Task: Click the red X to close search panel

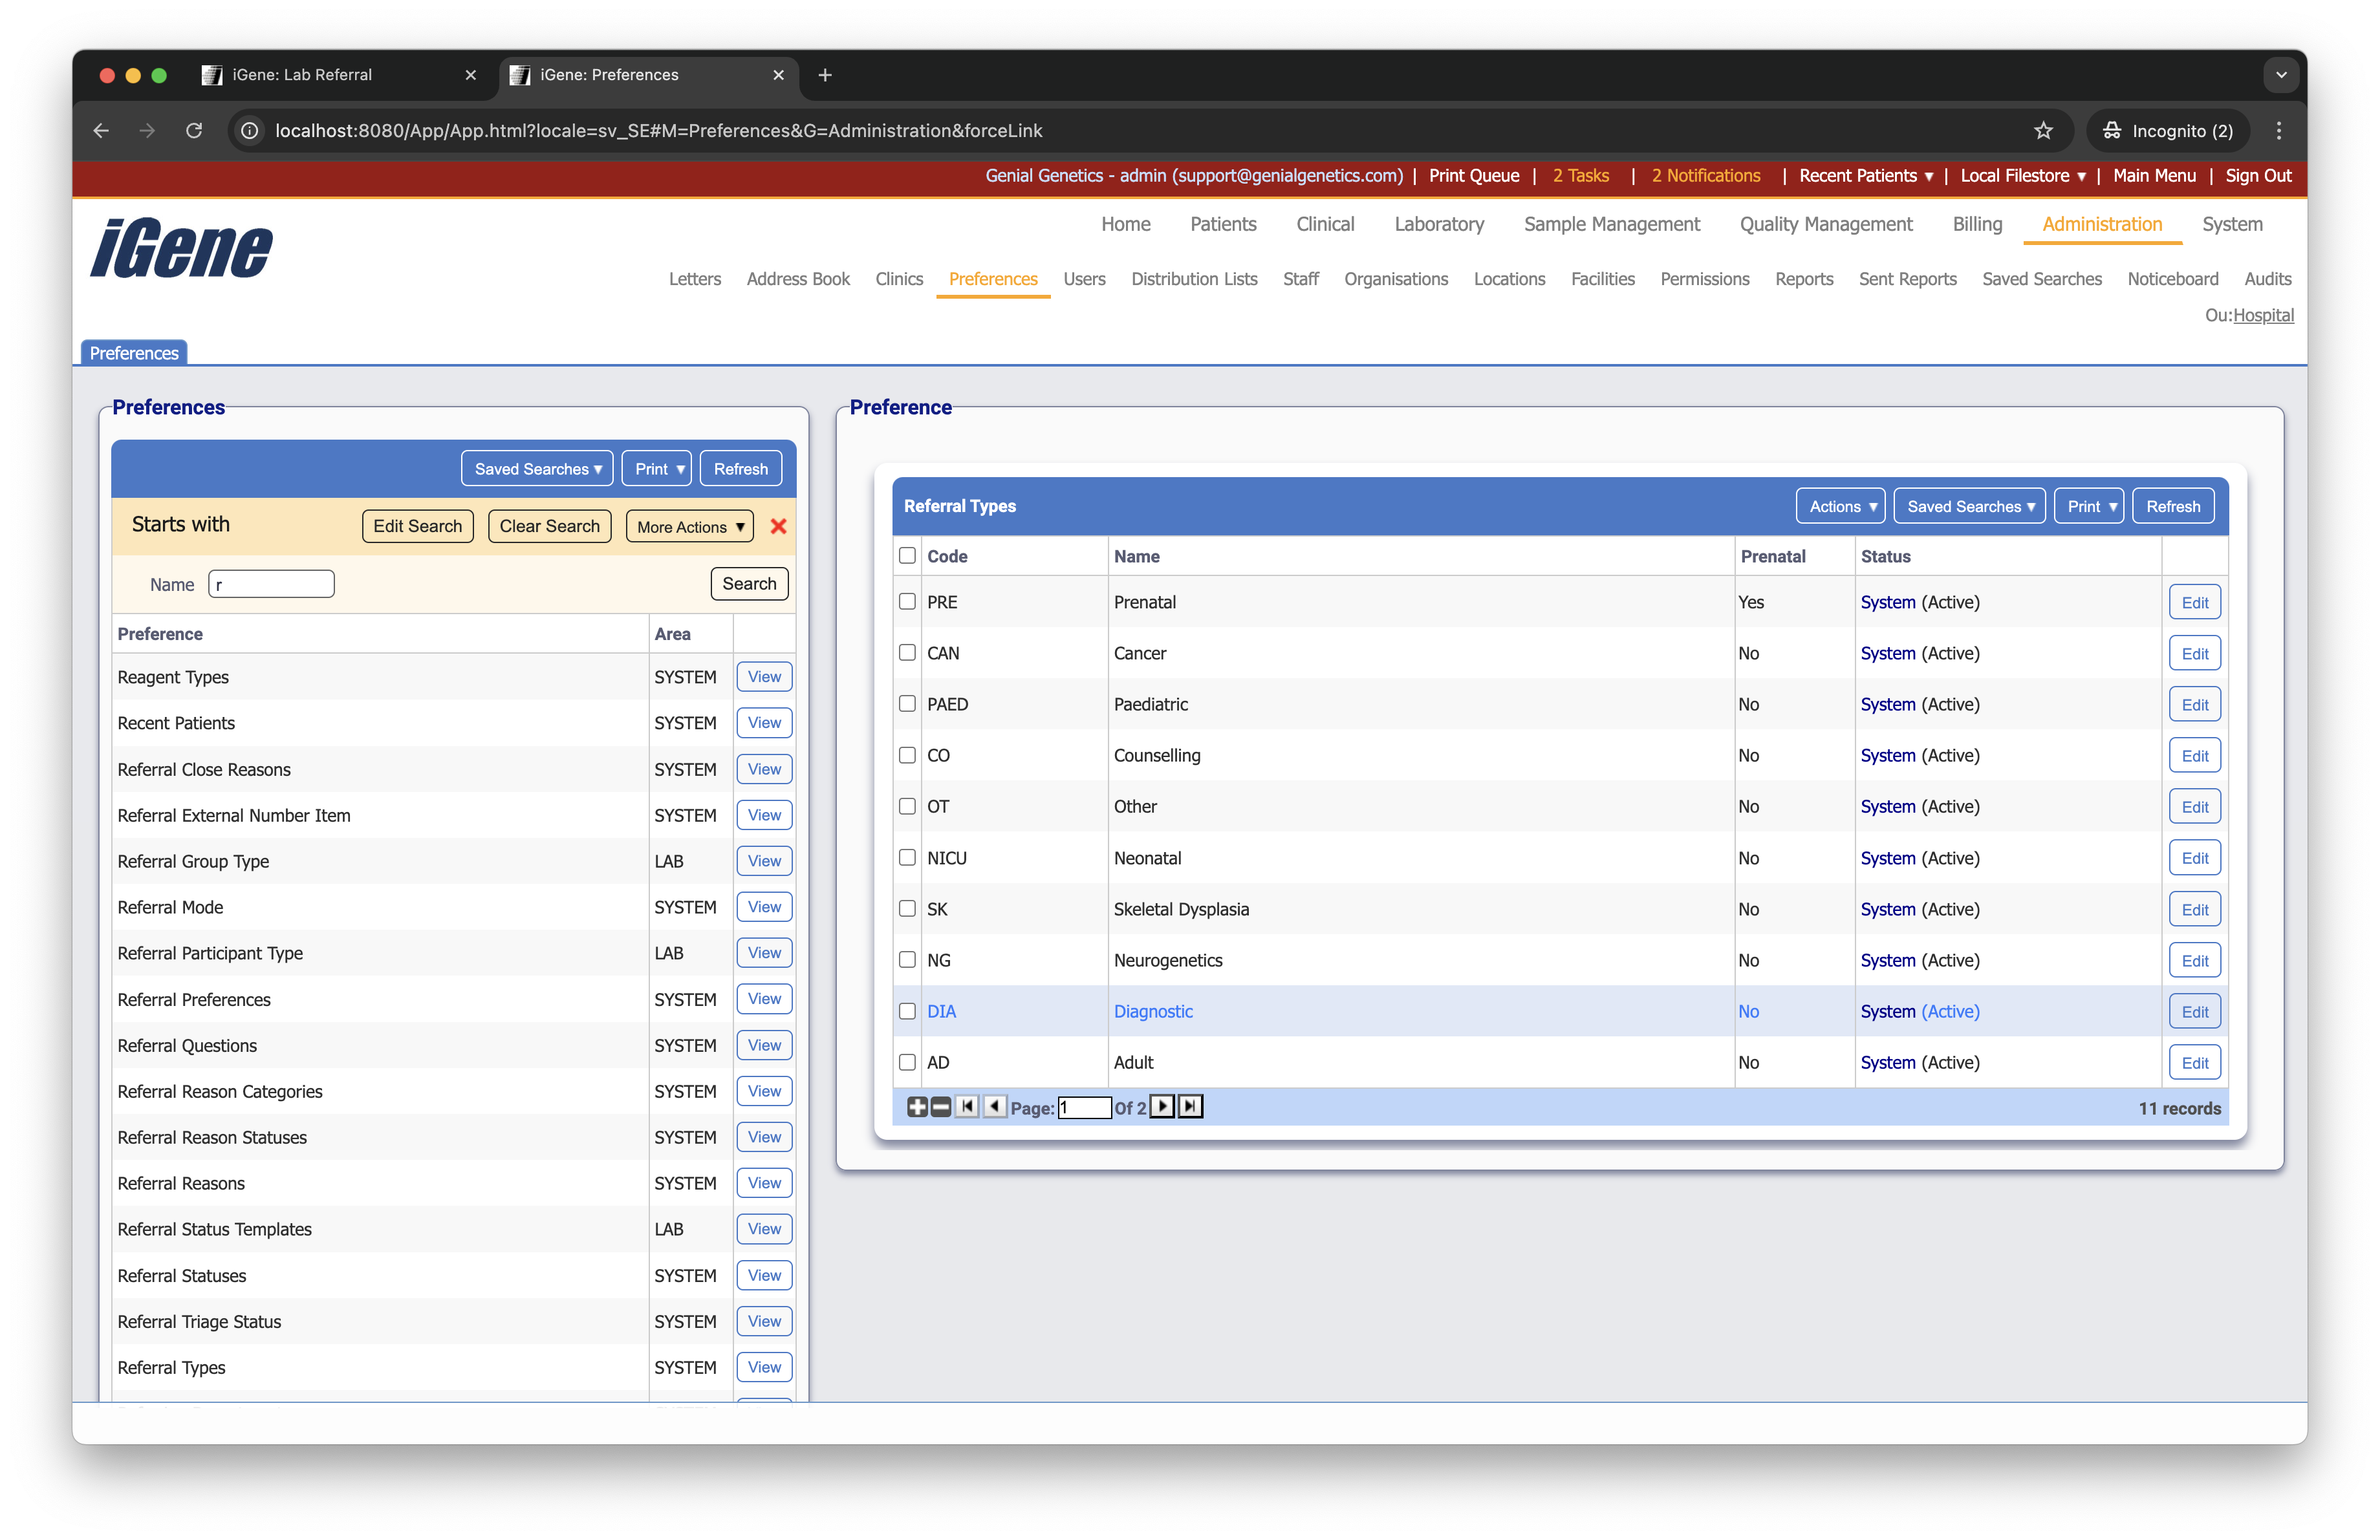Action: 778,527
